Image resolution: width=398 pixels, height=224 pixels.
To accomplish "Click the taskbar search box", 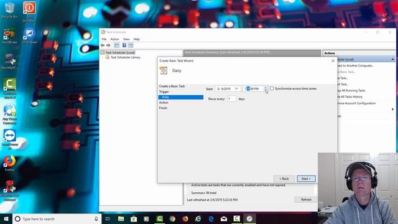I will [x=57, y=218].
